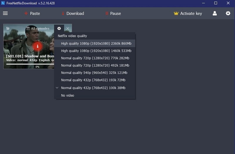Maximize the FreeNetflixDownload window
Image resolution: width=235 pixels, height=154 pixels.
[x=216, y=3]
